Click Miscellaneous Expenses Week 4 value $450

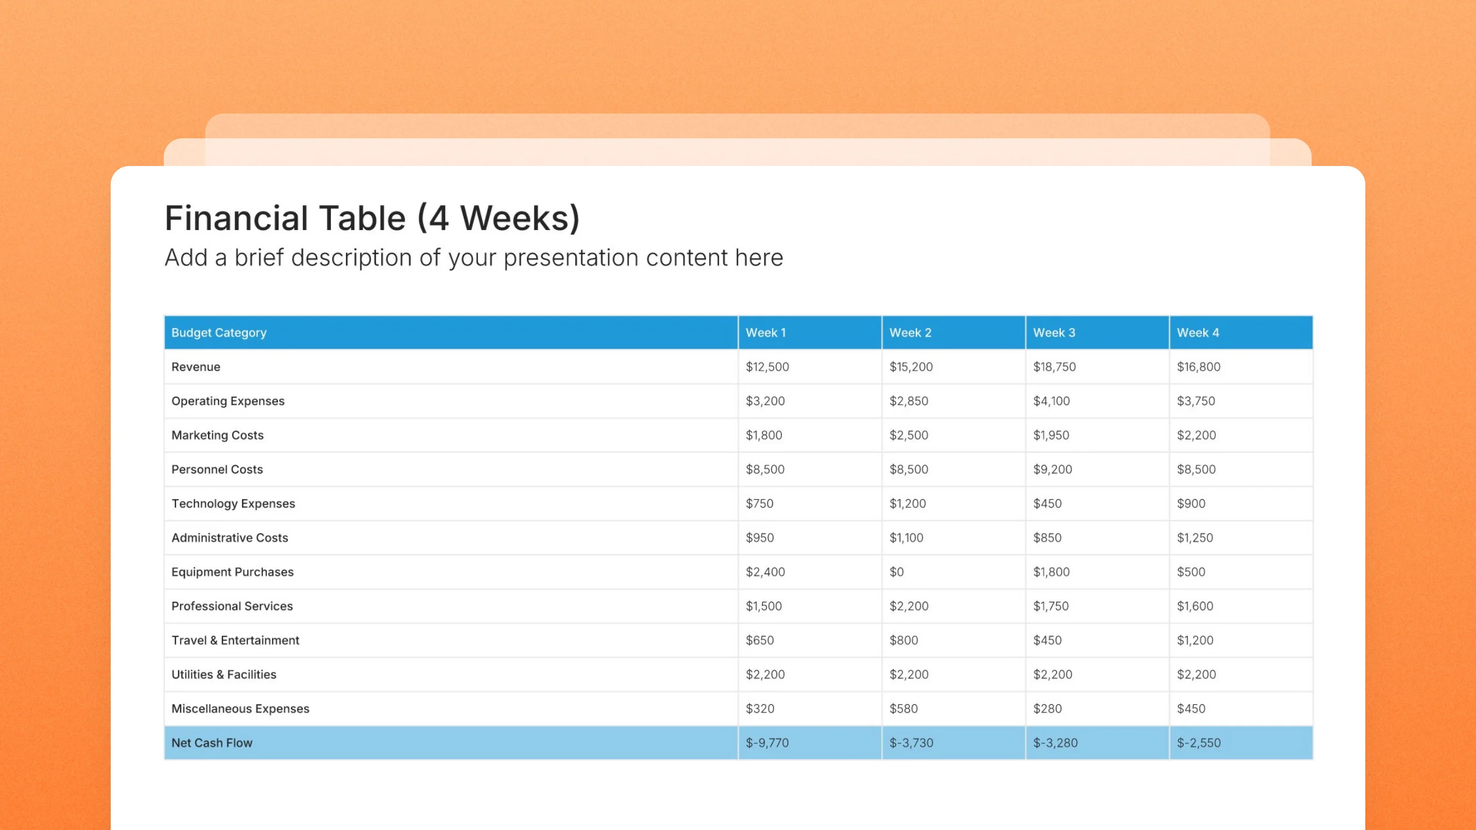[x=1191, y=708]
